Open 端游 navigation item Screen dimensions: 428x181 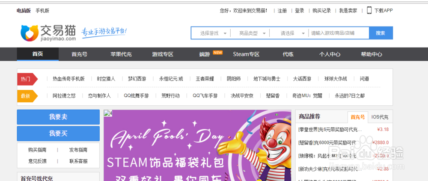tap(205, 54)
